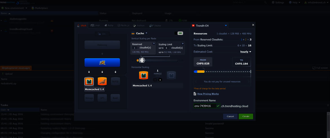Click the Environment Name input field
330x138 pixels.
[205, 106]
